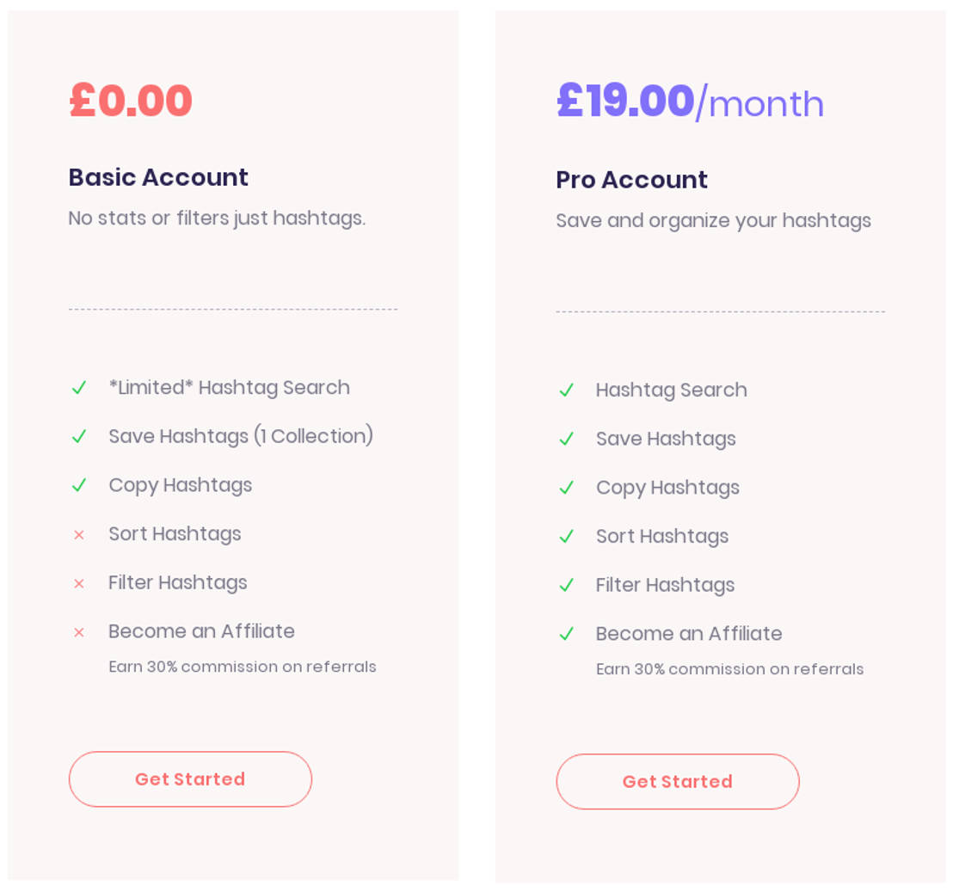Click the Save and organize your hashtags description

pyautogui.click(x=714, y=220)
